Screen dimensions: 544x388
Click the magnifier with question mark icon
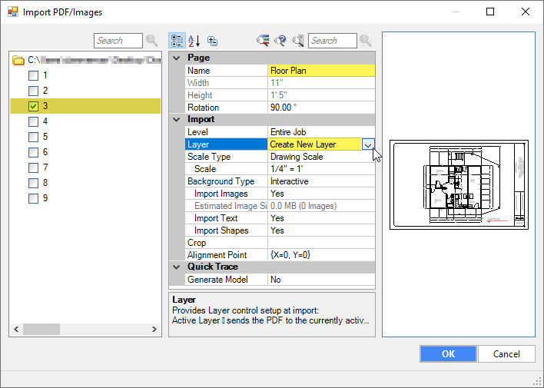coord(280,41)
